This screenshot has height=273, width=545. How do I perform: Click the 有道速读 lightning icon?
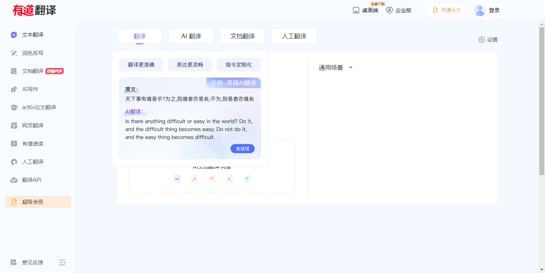point(14,144)
